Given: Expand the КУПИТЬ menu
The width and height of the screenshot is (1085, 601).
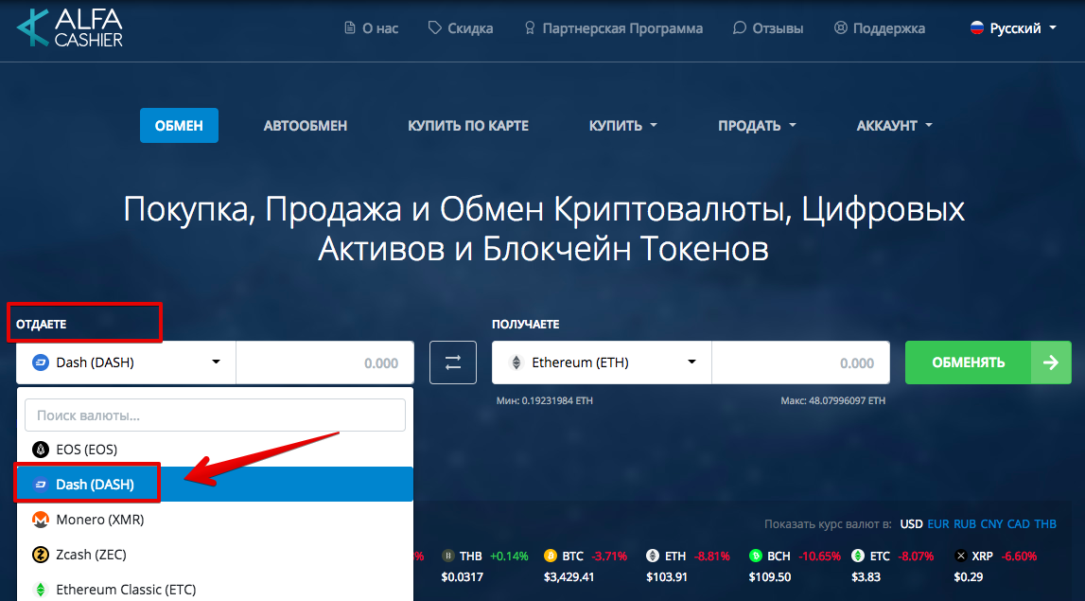Looking at the screenshot, I should 622,126.
